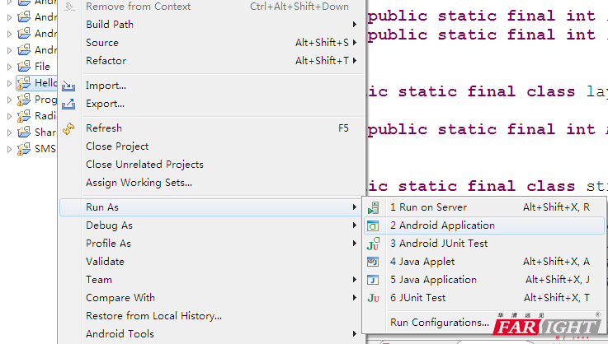Click the Android JUnit Test icon
The height and width of the screenshot is (344, 608).
373,244
